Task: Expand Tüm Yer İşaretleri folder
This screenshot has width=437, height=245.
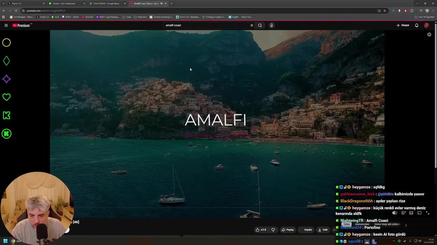Action: click(x=424, y=17)
